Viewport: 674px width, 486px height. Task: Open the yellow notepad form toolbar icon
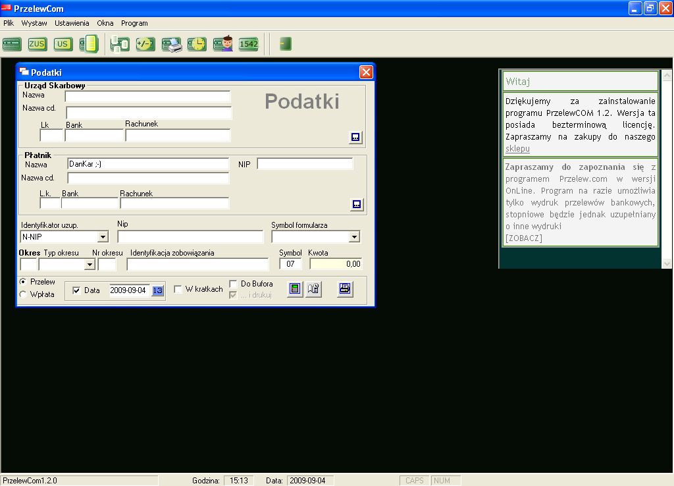tap(89, 44)
